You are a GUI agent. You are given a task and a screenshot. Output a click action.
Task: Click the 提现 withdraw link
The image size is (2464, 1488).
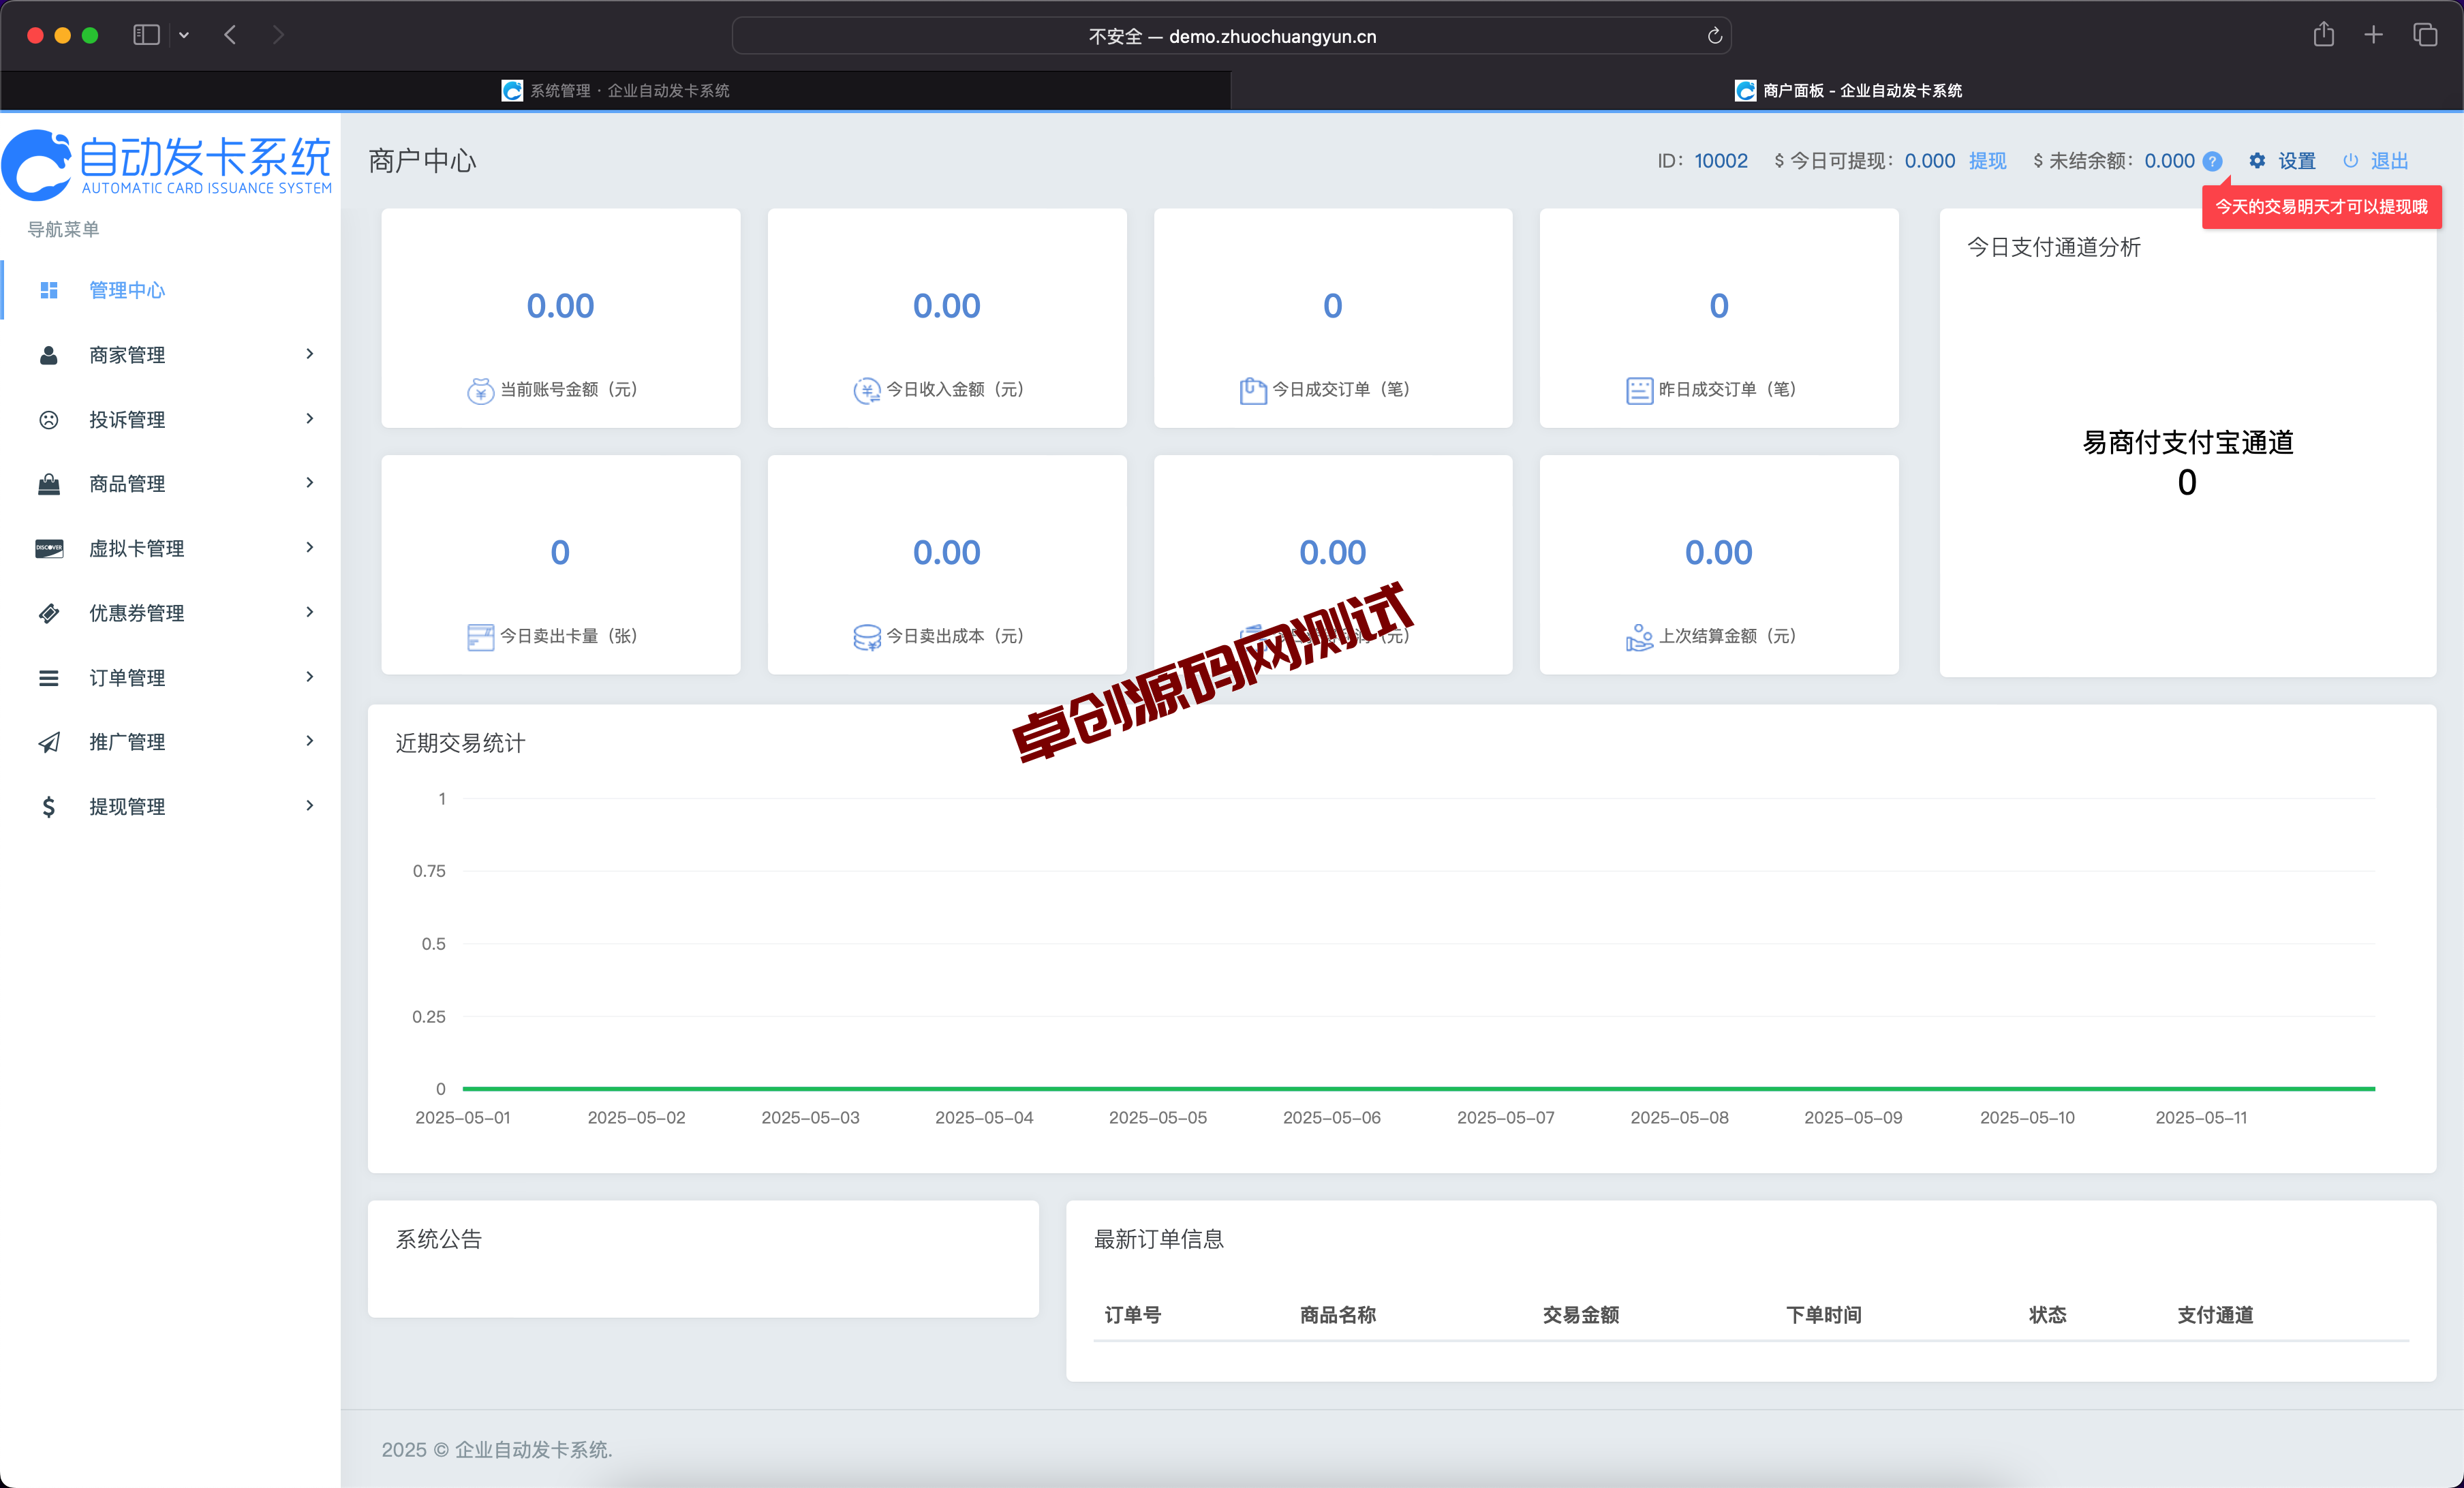pos(1987,161)
